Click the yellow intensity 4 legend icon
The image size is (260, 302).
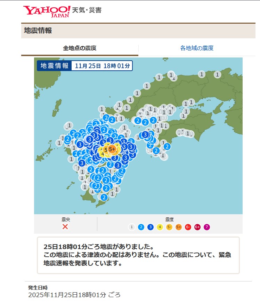click(x=160, y=227)
